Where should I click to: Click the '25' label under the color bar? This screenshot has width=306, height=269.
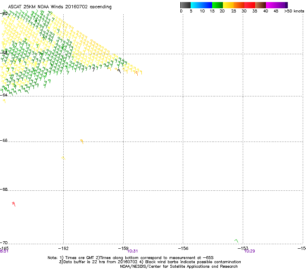pos(234,11)
